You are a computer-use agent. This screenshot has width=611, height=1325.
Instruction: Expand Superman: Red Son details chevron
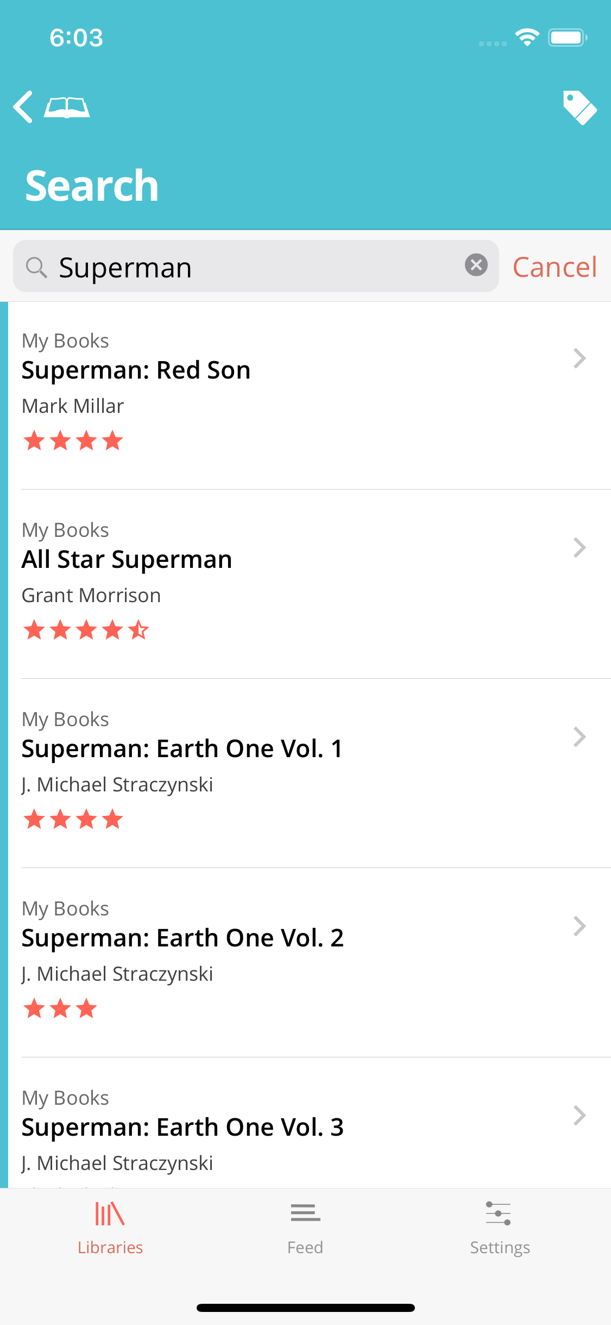[x=579, y=358]
